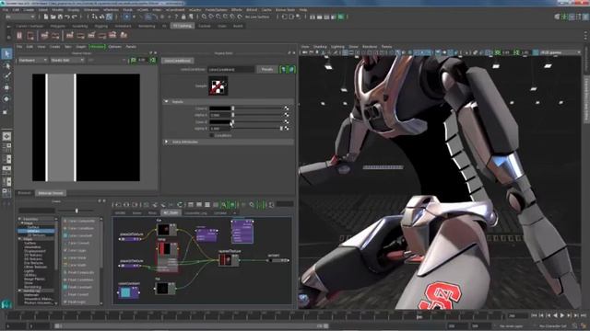Click the go to end playback button
590x331 pixels.
583,315
